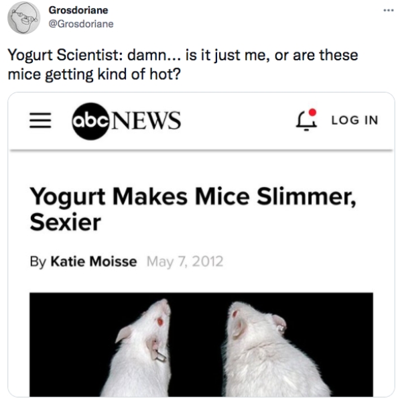Click the round abc logo
This screenshot has height=405, width=402.
pos(91,121)
